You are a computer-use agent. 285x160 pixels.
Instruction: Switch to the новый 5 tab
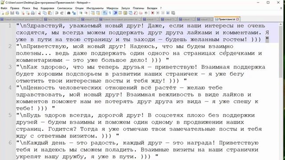click(89, 19)
